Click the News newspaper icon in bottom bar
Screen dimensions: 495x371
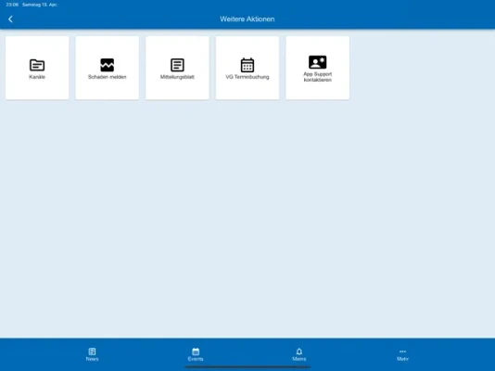click(92, 352)
